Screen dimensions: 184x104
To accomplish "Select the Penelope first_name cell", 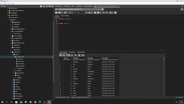I will [x=79, y=62].
